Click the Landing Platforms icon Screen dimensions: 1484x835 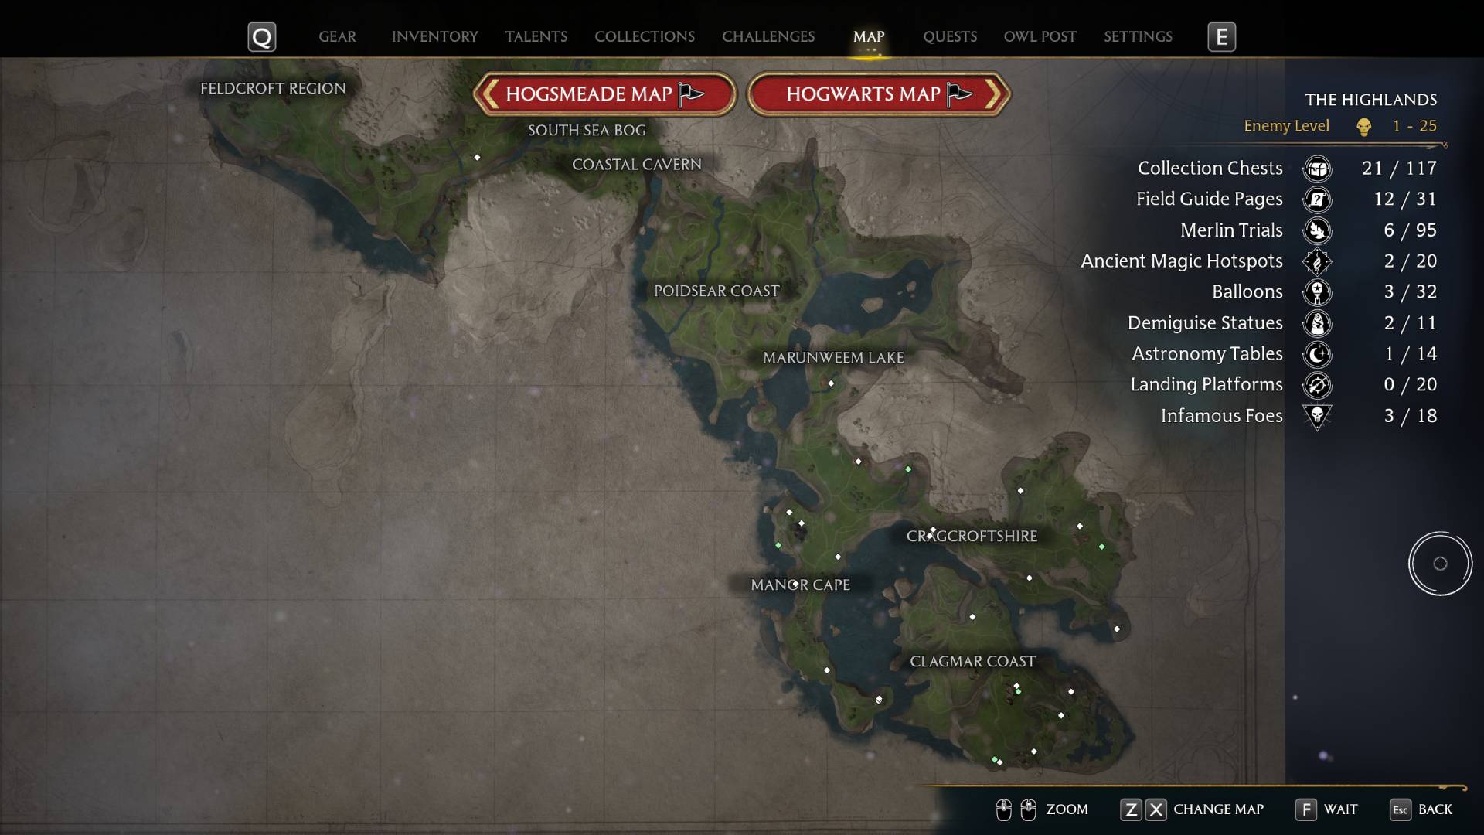click(x=1317, y=385)
